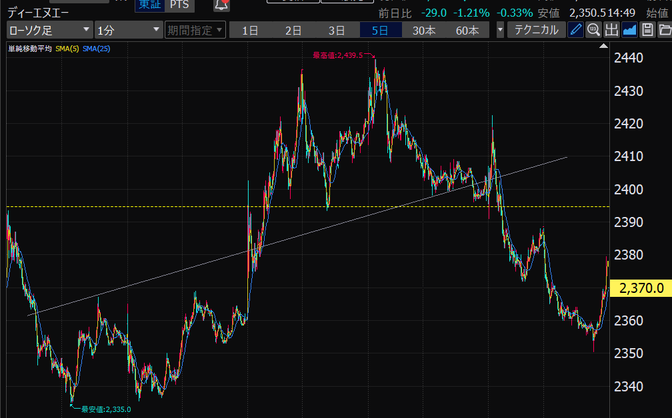
Task: Select the 2日 range
Action: [x=293, y=31]
